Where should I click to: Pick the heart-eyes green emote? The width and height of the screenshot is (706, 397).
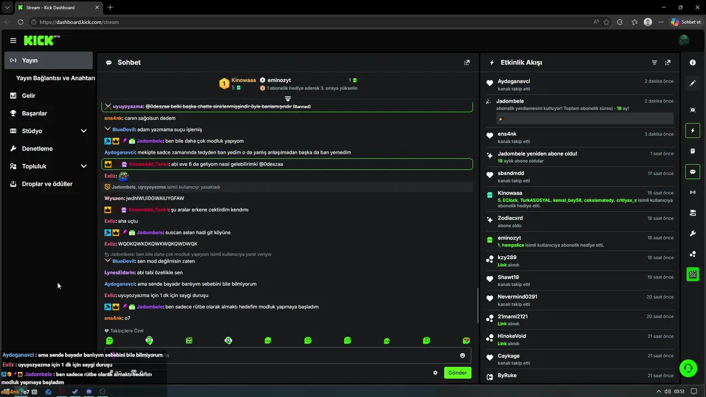(466, 341)
